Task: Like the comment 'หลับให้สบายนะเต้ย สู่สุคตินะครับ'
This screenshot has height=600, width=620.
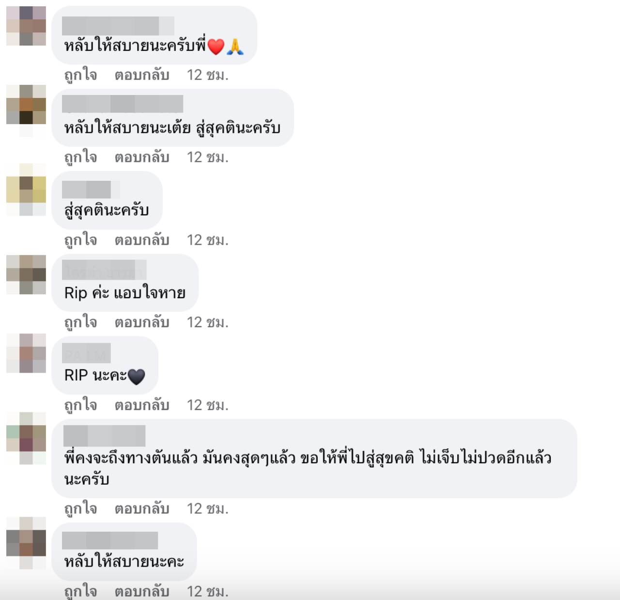Action: (x=80, y=158)
